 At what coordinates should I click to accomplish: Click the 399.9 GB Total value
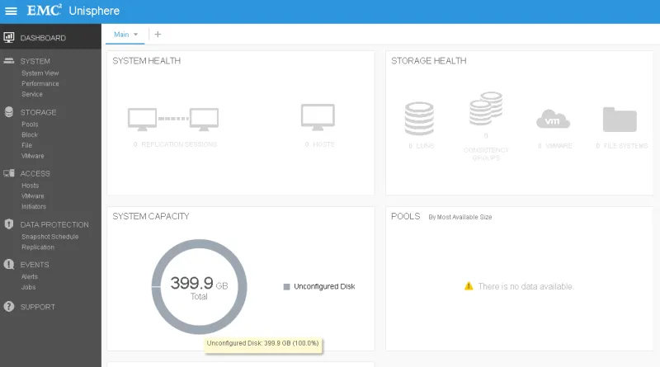(x=199, y=288)
